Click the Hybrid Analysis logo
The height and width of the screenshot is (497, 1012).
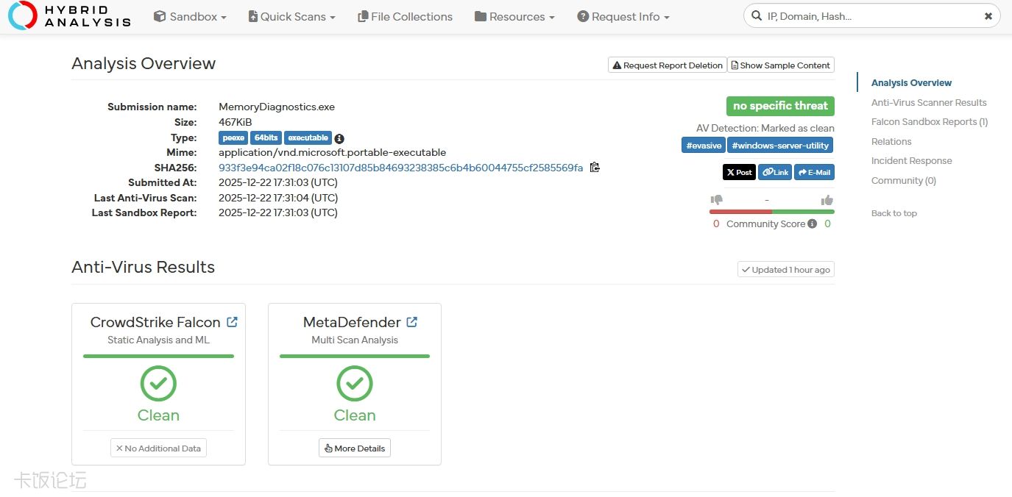pos(69,16)
